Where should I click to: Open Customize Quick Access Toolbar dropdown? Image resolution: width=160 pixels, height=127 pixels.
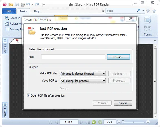pos(44,4)
